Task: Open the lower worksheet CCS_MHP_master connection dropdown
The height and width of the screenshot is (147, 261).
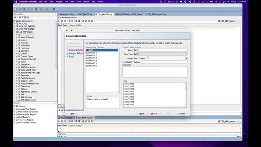Action: [229, 122]
